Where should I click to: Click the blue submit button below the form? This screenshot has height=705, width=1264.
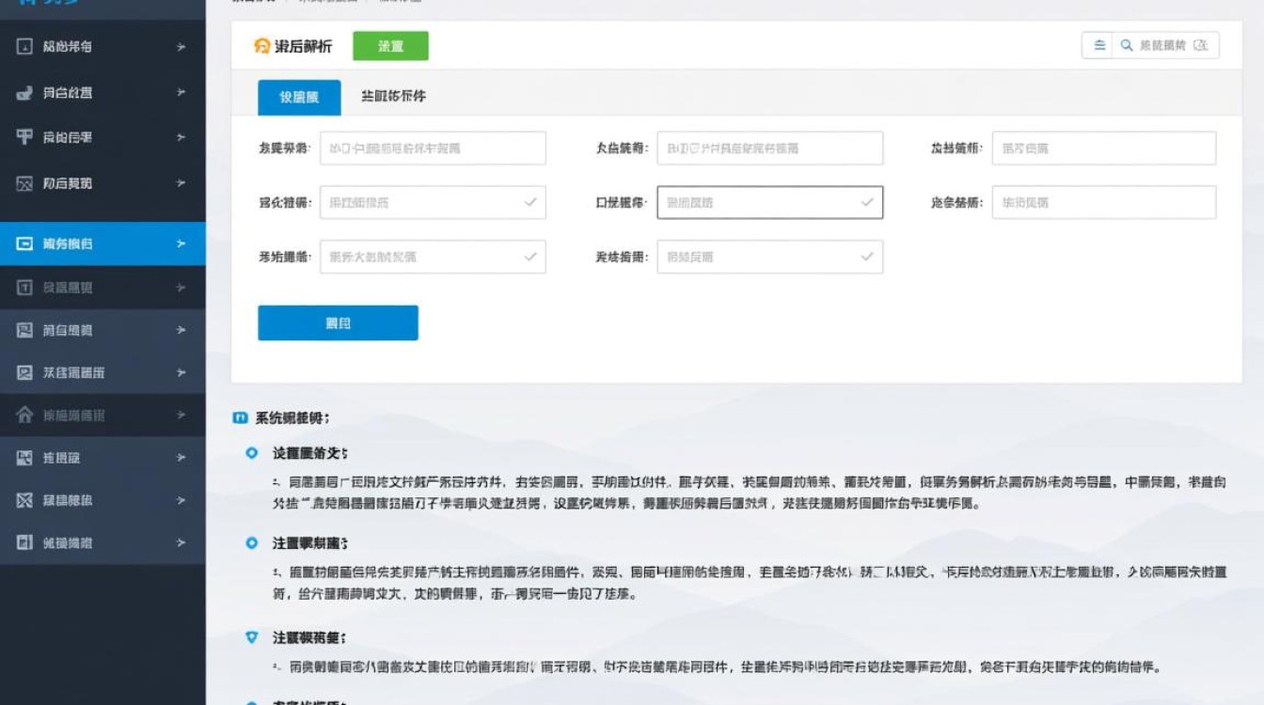pyautogui.click(x=338, y=321)
